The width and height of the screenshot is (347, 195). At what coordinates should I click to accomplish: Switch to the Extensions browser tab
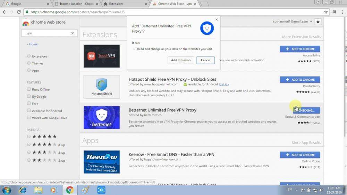pyautogui.click(x=125, y=4)
